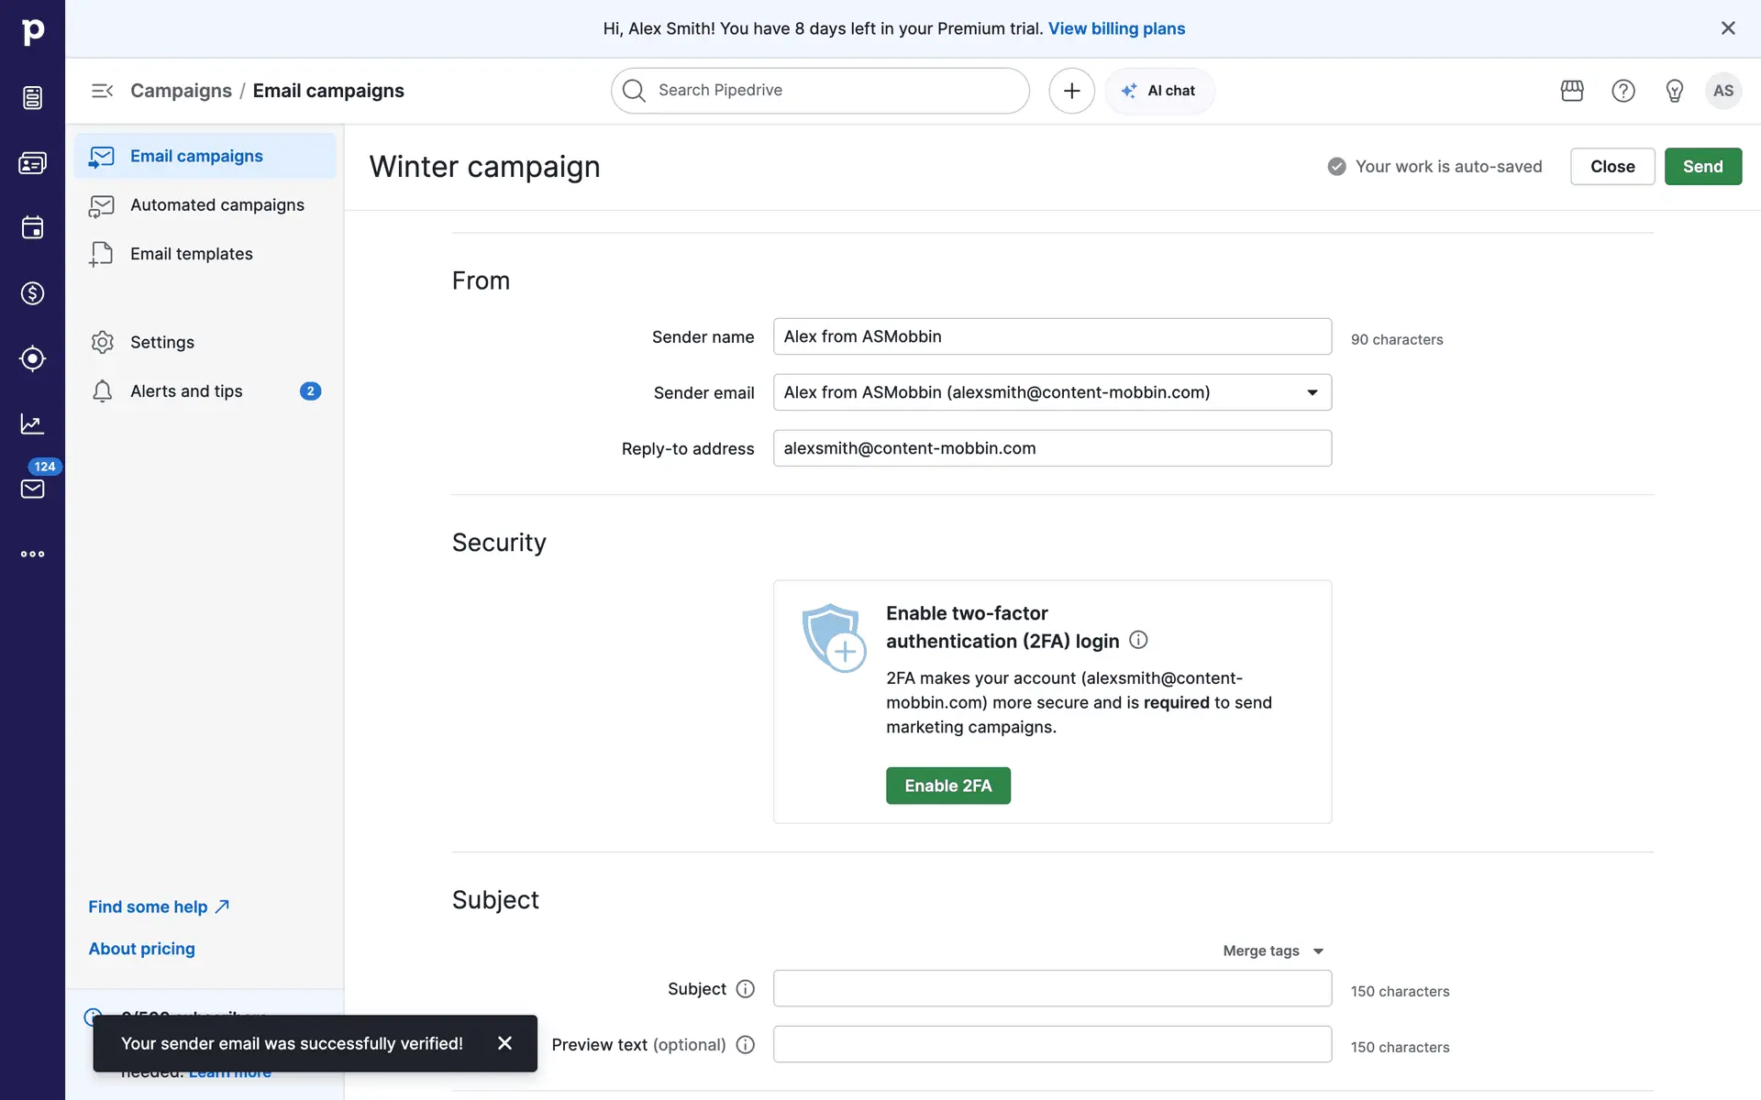Screen dimensions: 1761x1100
Task: Click into the Subject input field
Action: 1051,988
